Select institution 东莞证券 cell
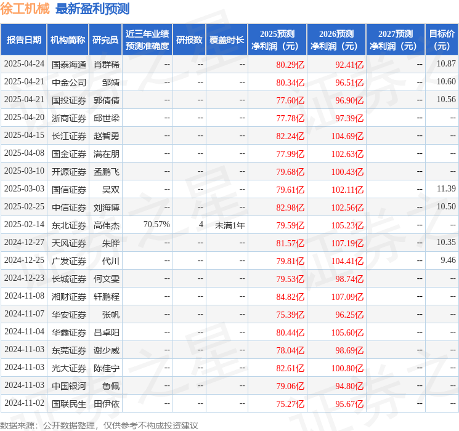 pos(69,350)
